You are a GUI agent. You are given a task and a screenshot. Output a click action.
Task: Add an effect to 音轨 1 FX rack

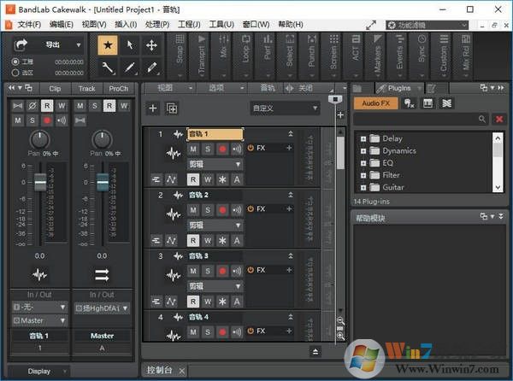pyautogui.click(x=289, y=148)
